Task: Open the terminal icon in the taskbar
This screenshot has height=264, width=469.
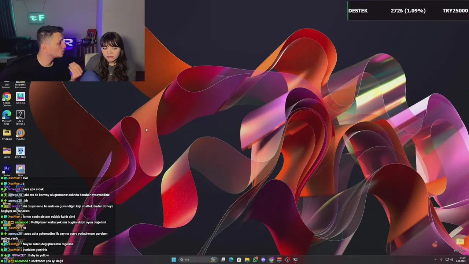Action: pos(295,260)
